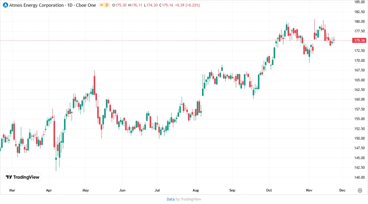Screen dimensions: 368x204
Task: Click the close value C175.16
Action: pos(166,5)
